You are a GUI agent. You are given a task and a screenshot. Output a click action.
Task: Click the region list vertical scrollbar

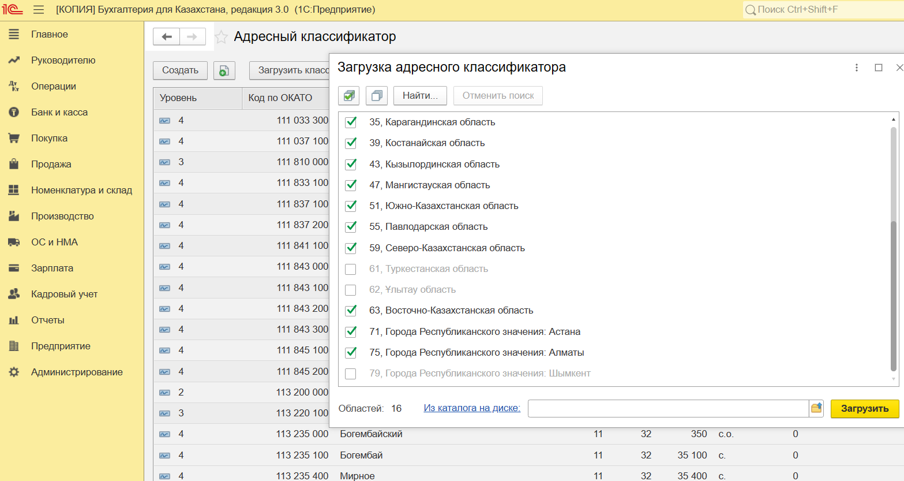[x=893, y=289]
